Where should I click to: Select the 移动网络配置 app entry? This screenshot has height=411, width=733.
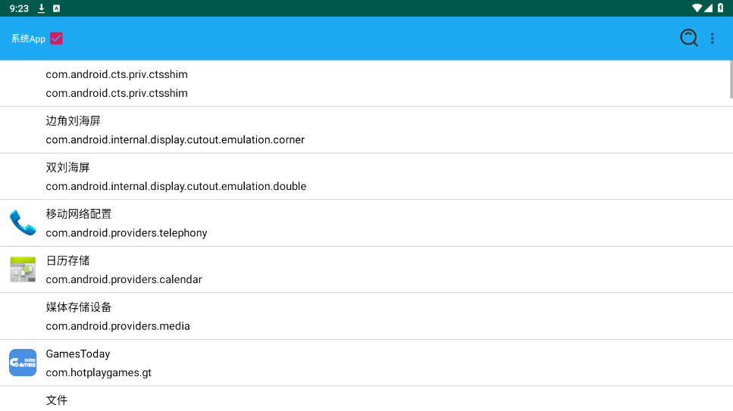pos(79,214)
